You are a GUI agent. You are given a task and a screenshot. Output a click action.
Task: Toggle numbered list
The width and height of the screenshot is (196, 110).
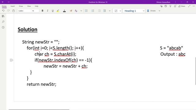93,11
